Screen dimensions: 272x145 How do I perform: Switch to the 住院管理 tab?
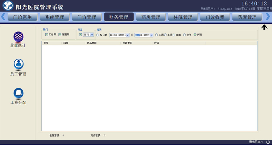(x=183, y=17)
